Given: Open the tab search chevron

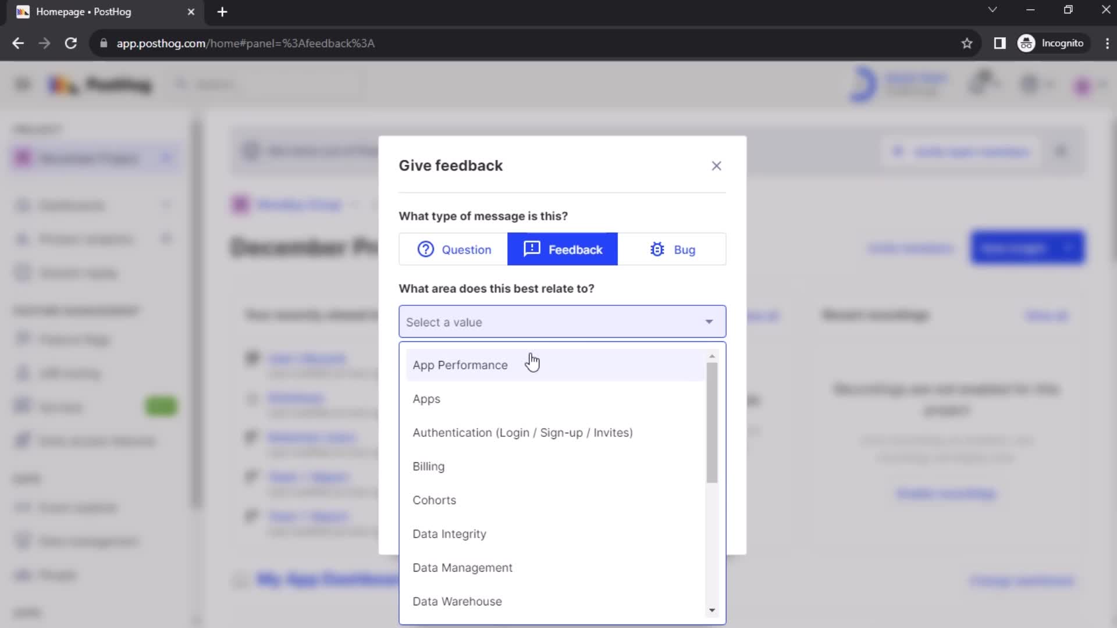Looking at the screenshot, I should (993, 10).
